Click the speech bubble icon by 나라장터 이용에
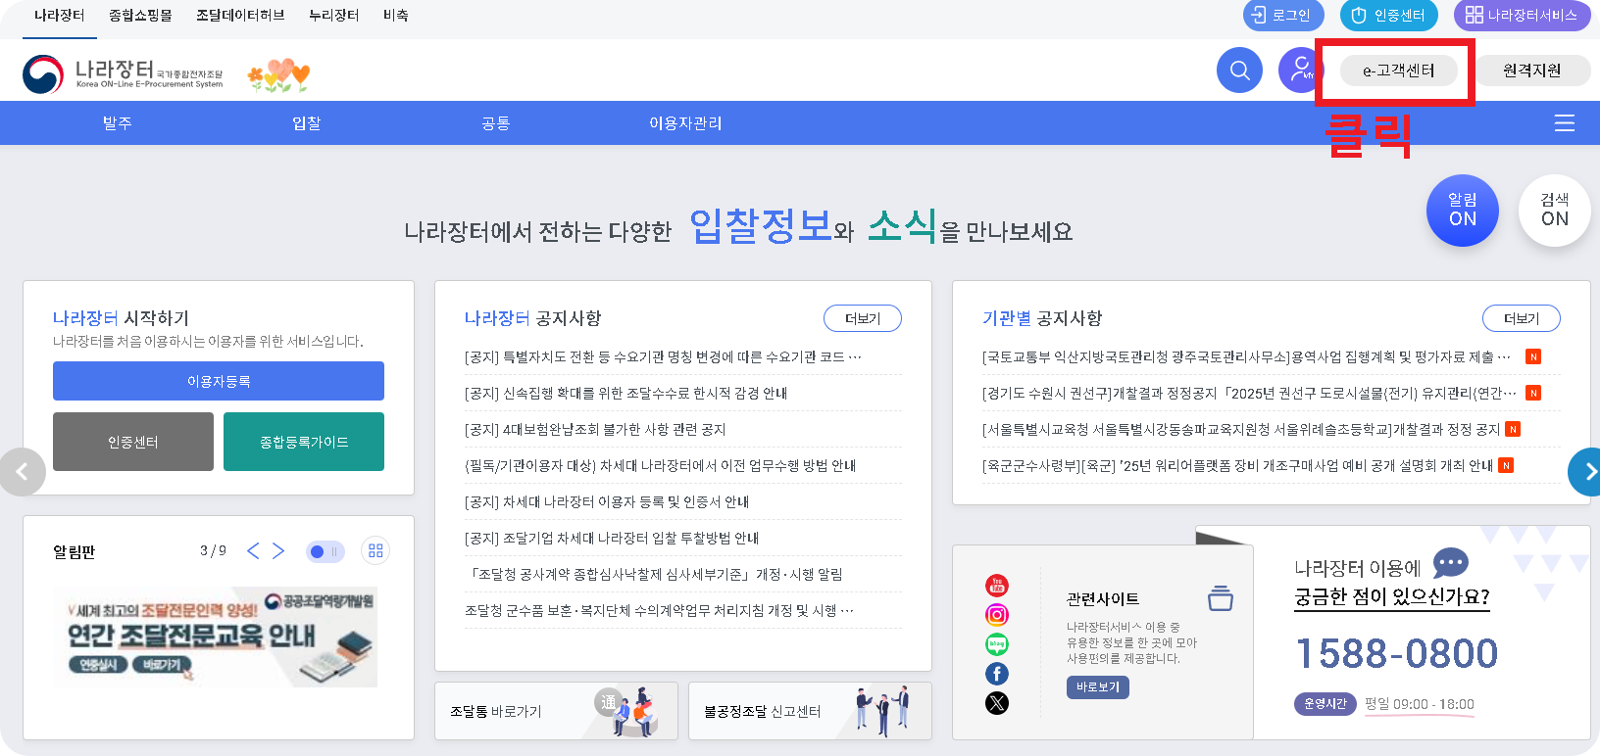1600x756 pixels. [x=1451, y=564]
